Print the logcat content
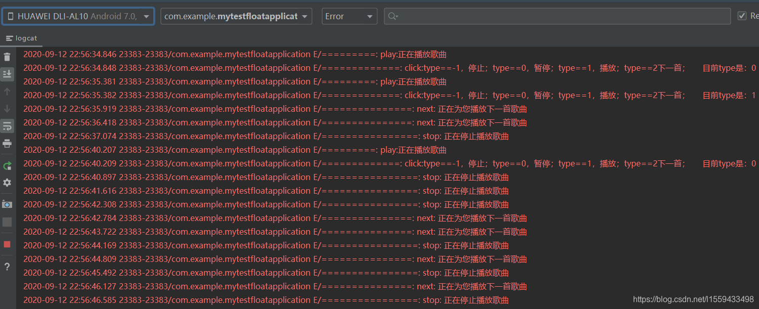The image size is (759, 309). (x=7, y=143)
